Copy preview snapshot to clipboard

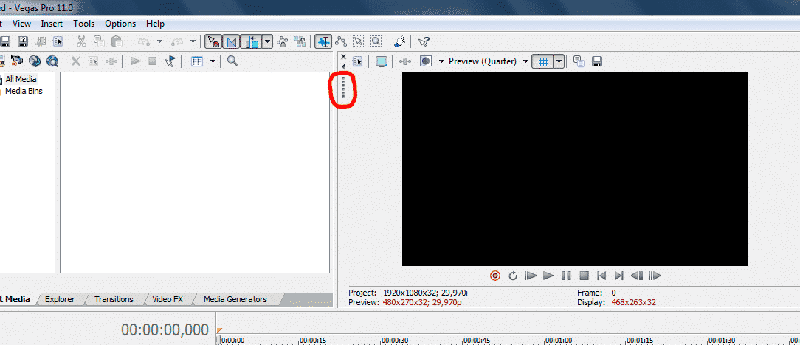[x=579, y=61]
